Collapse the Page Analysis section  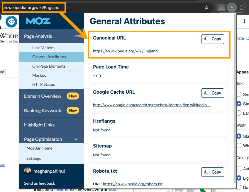pyautogui.click(x=76, y=36)
